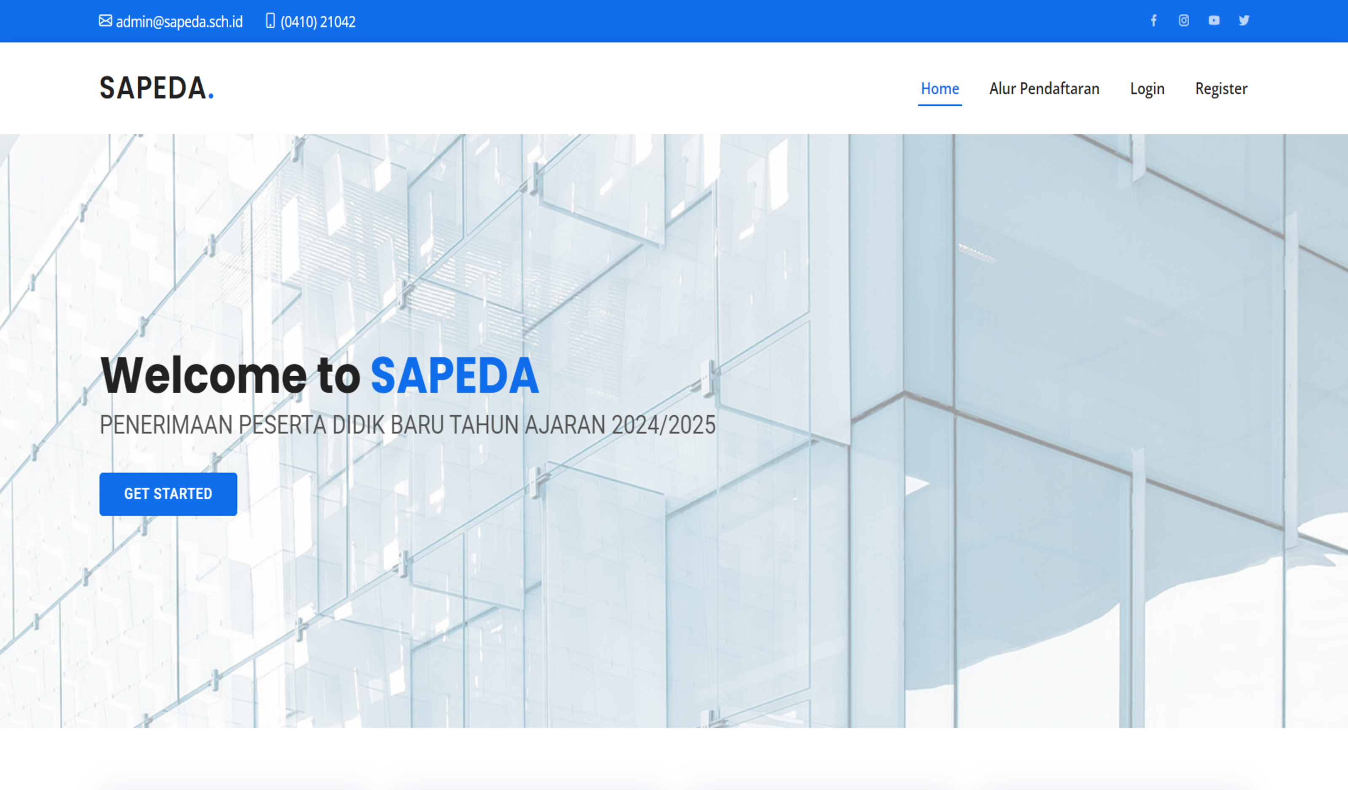1348x790 pixels.
Task: Click the mobile phone icon
Action: coord(270,21)
